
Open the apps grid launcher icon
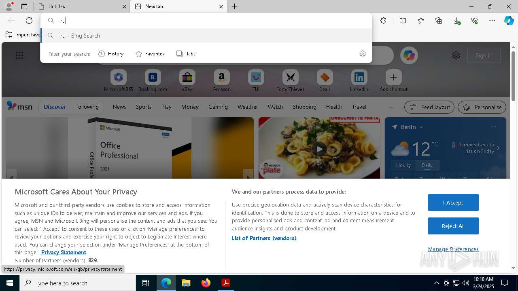pos(19,55)
